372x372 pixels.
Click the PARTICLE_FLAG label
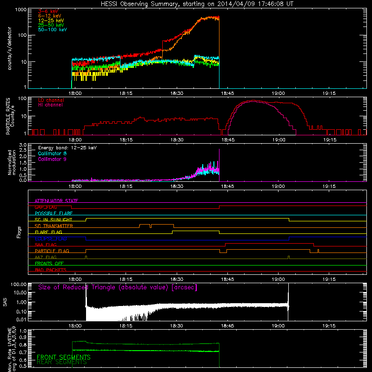pos(52,251)
